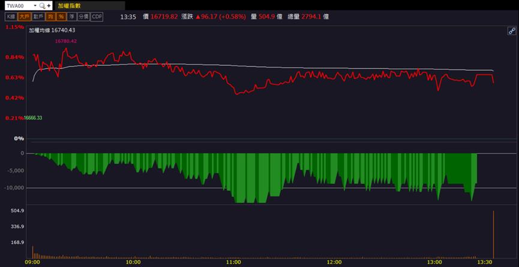Viewport: 519px width, 267px height.
Task: Toggle the 浮 button
Action: point(72,17)
